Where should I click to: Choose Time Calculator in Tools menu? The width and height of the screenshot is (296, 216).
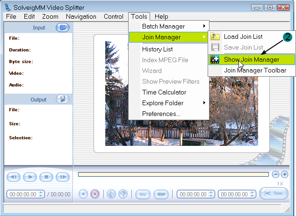[x=169, y=92]
